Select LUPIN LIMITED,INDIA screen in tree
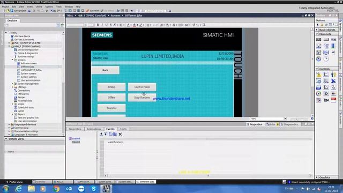Viewport: 343px width, 193px height. tap(31, 70)
